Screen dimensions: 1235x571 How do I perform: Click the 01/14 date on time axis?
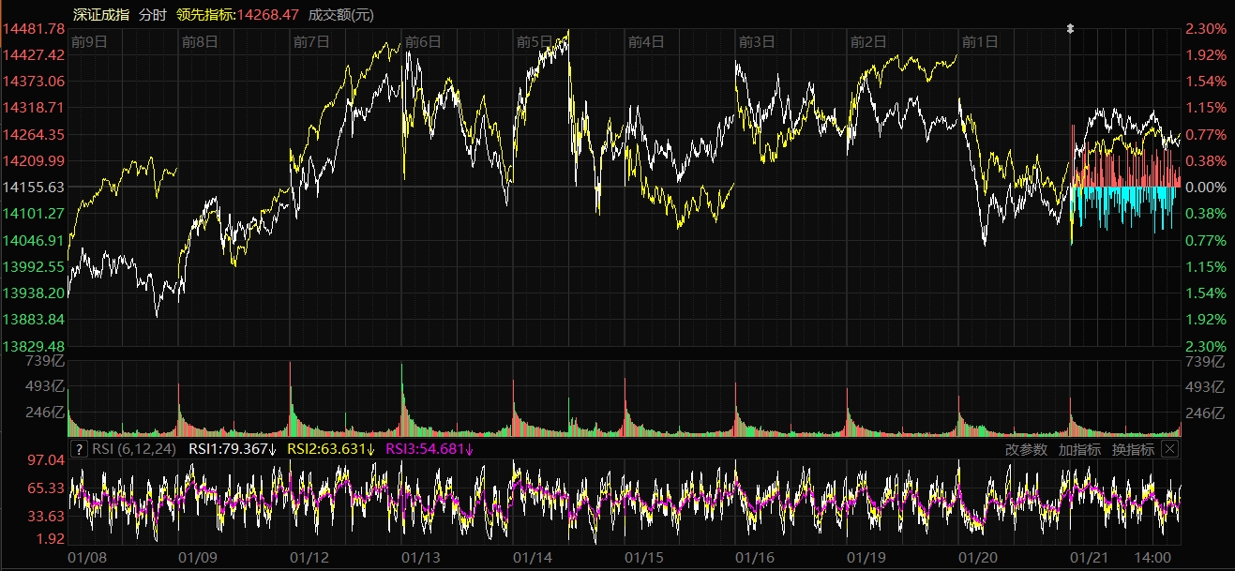pos(533,558)
